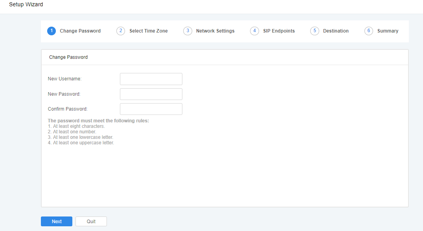The image size is (423, 231).
Task: View the Summary step
Action: coord(388,31)
